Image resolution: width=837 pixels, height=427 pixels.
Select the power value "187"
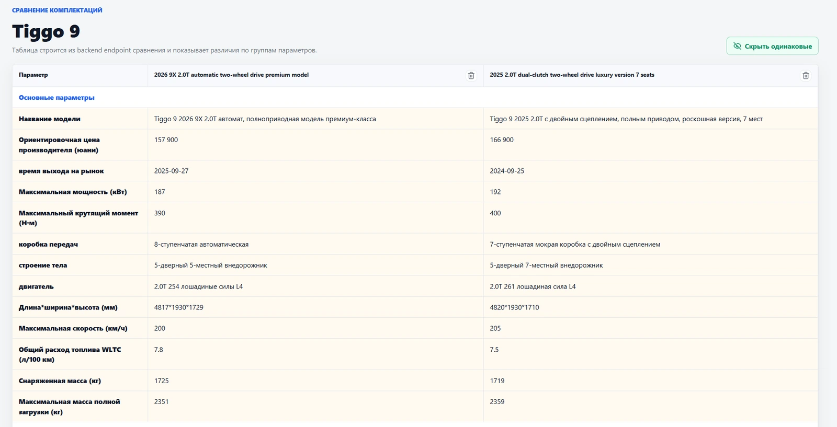click(x=160, y=192)
